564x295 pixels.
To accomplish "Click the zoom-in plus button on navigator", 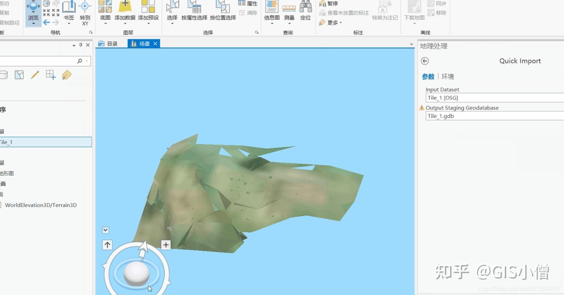I will tap(166, 245).
